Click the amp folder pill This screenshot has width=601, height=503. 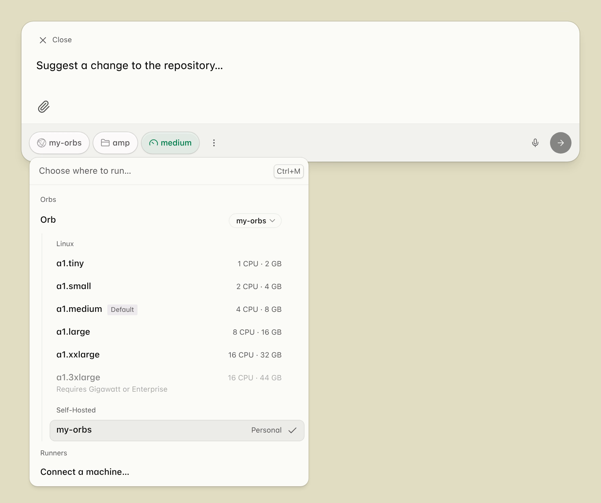115,143
